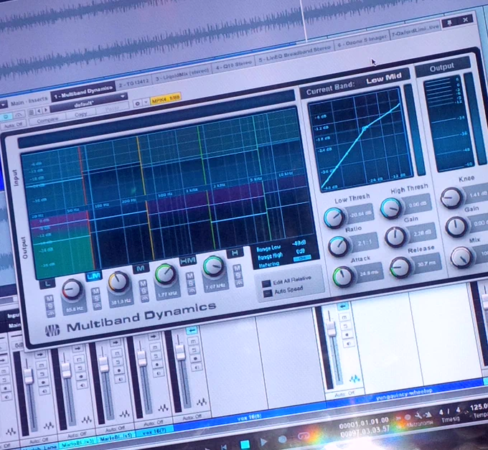Click the Low Thresh knob
Screen dimensions: 488x450
(334, 218)
